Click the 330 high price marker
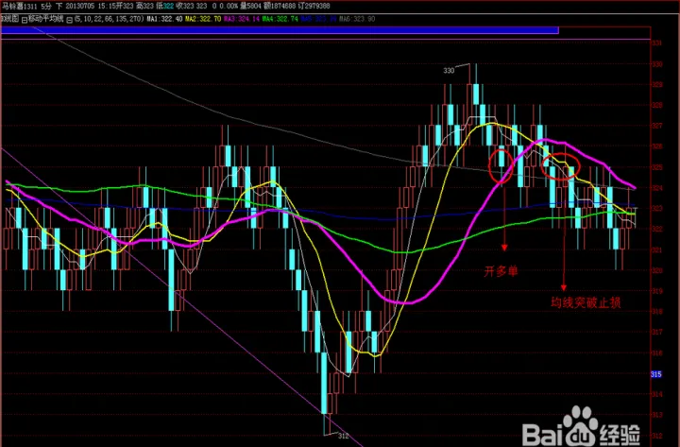This screenshot has height=447, width=680. click(x=450, y=70)
